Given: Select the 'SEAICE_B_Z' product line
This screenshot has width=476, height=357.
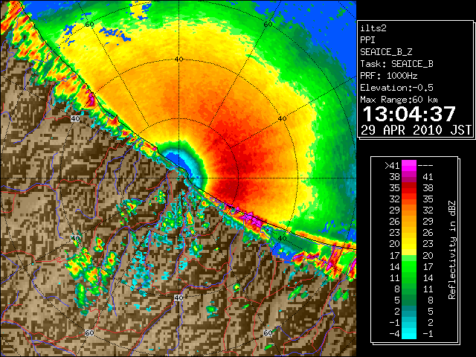Looking at the screenshot, I should tap(386, 52).
